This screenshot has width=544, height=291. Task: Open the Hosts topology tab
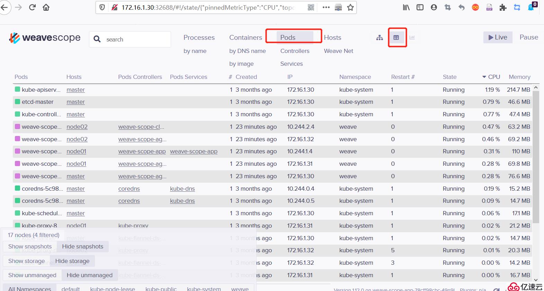[332, 37]
